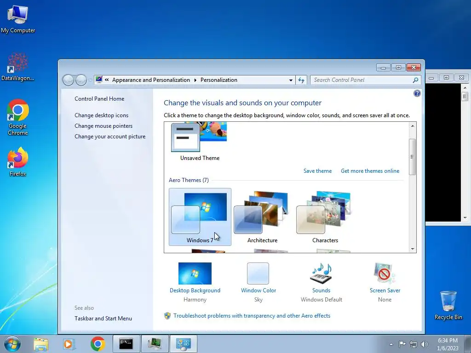Click Save theme link

(317, 171)
